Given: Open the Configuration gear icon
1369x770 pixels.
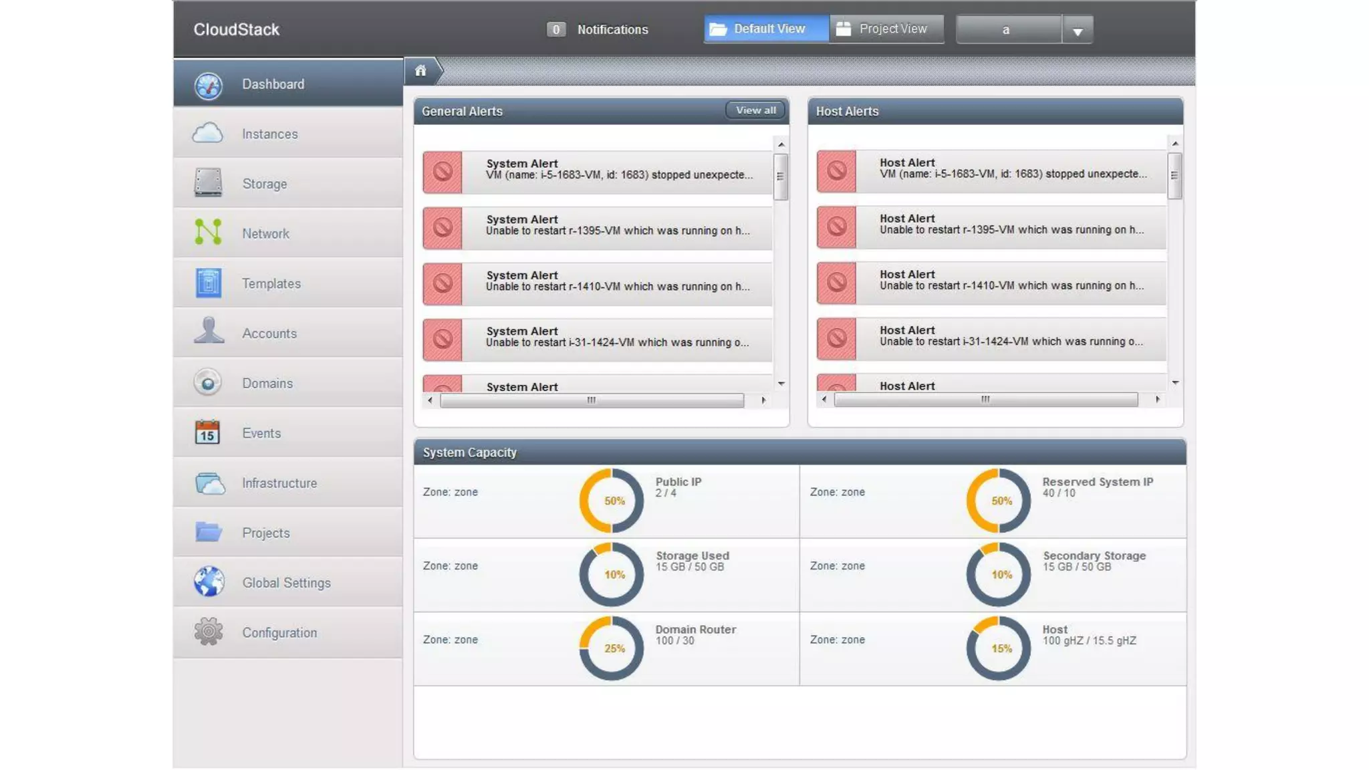Looking at the screenshot, I should [x=208, y=632].
